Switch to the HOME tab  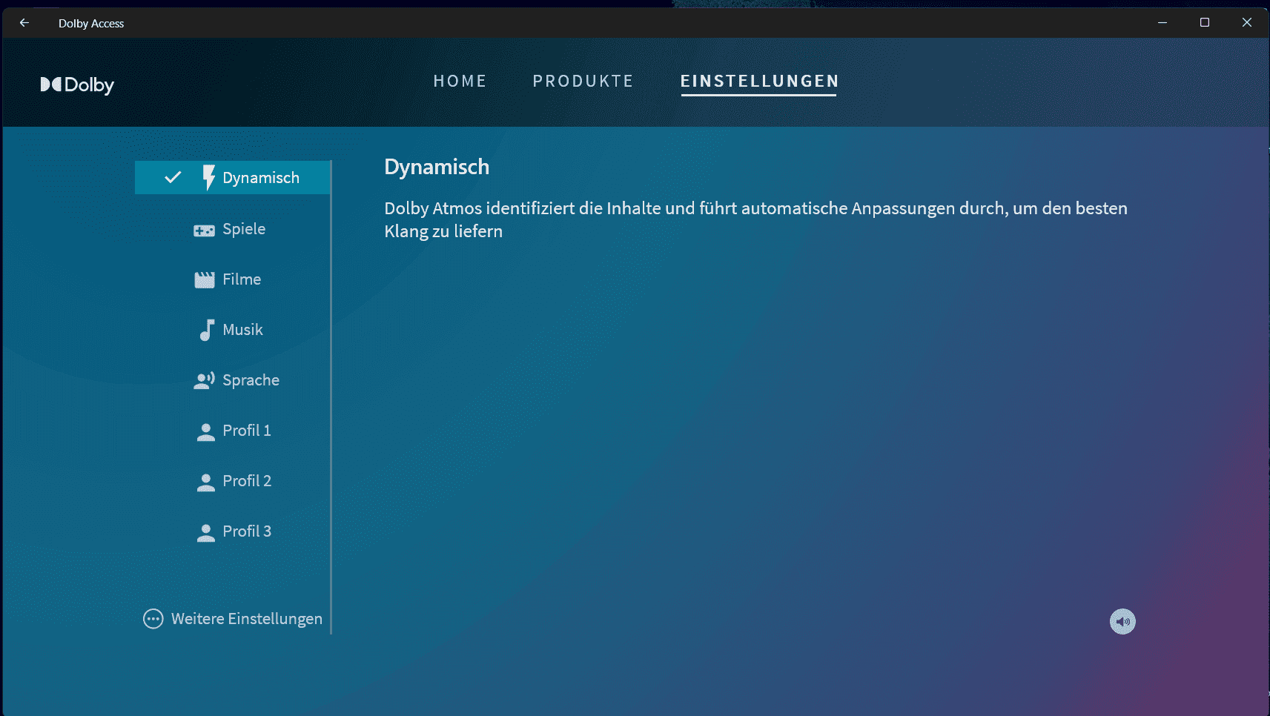(460, 81)
